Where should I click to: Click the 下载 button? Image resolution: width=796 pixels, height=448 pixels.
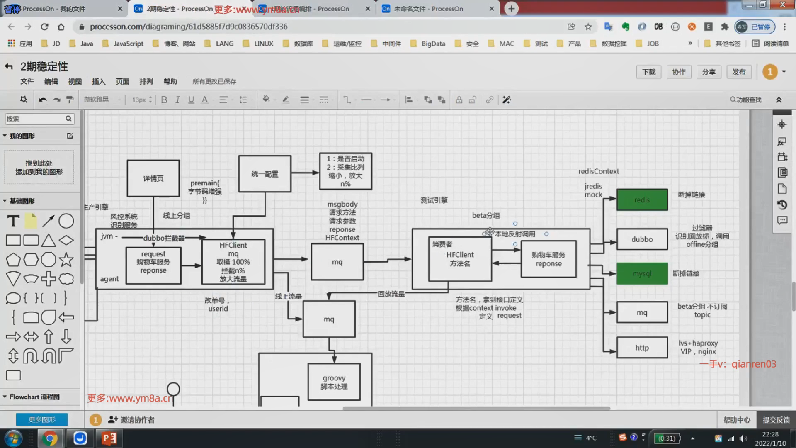point(648,72)
